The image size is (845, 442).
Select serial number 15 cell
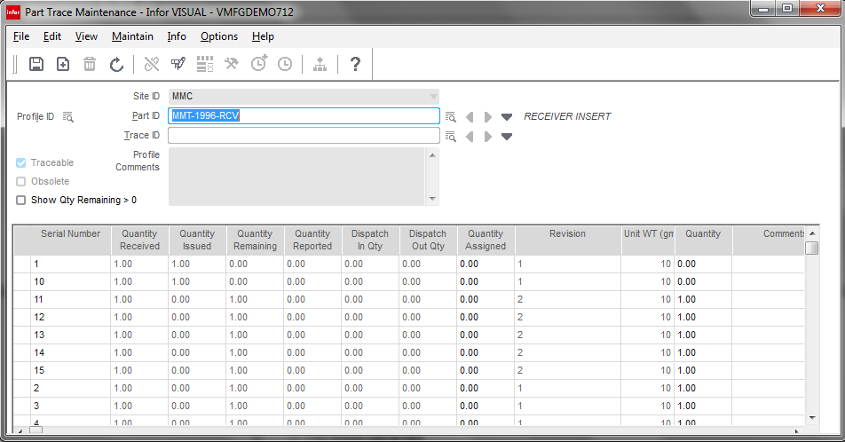pos(71,371)
